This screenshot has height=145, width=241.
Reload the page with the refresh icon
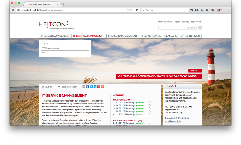pyautogui.click(x=137, y=10)
